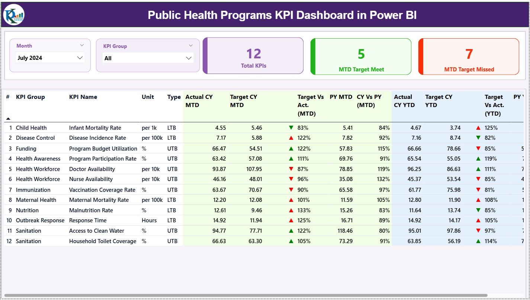
Task: Expand the KPI Group slicer header chevron
Action: 191,45
